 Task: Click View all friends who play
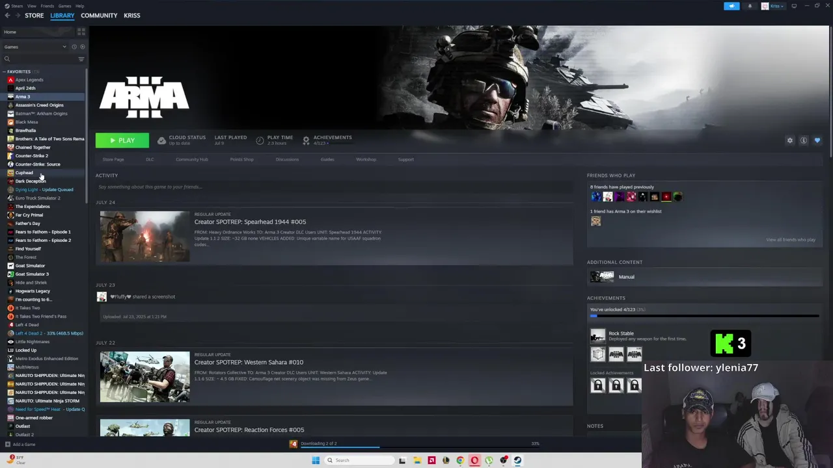click(791, 240)
